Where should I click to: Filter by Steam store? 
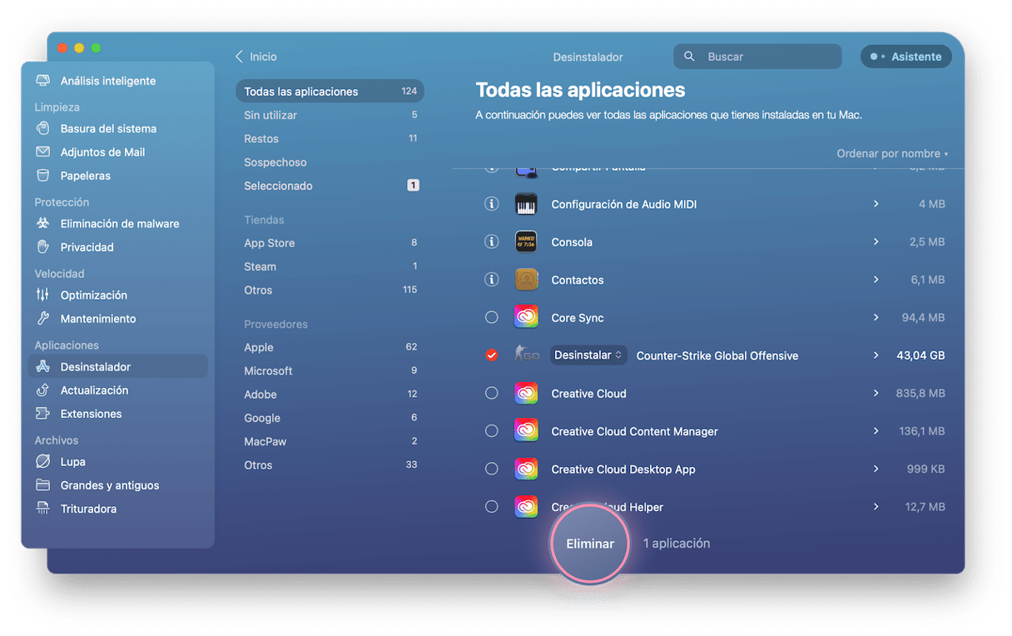330,266
